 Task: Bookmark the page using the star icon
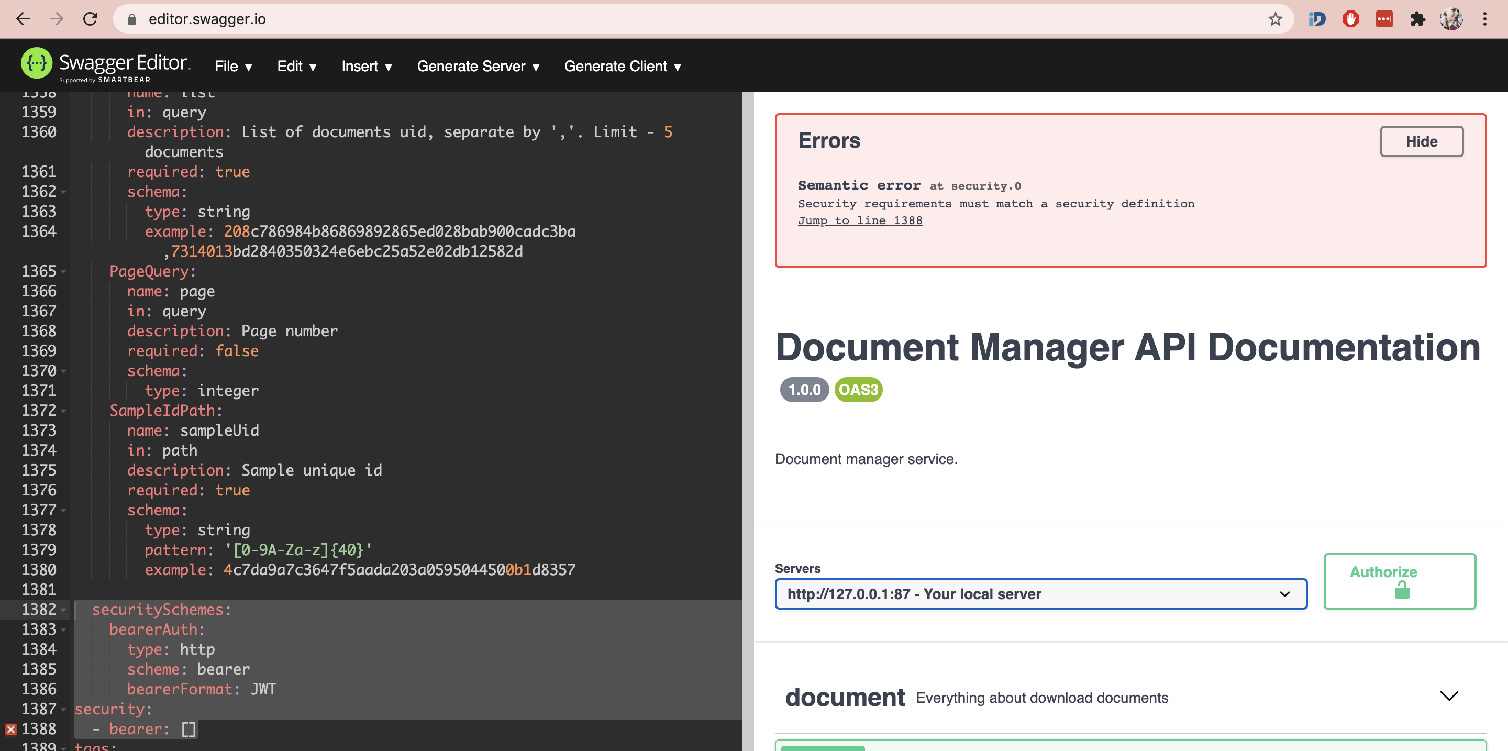[x=1275, y=19]
